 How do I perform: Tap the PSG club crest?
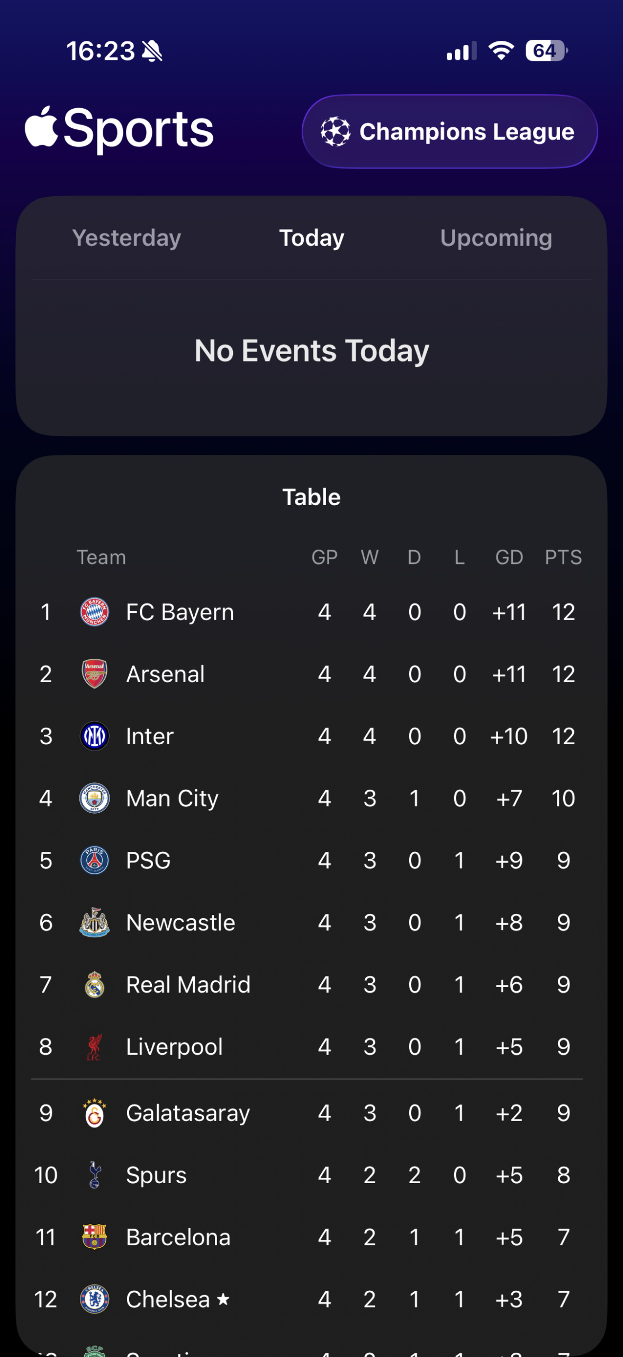click(94, 860)
